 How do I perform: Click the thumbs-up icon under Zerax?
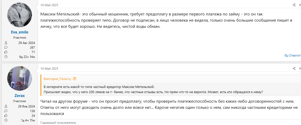pyautogui.click(x=6, y=115)
